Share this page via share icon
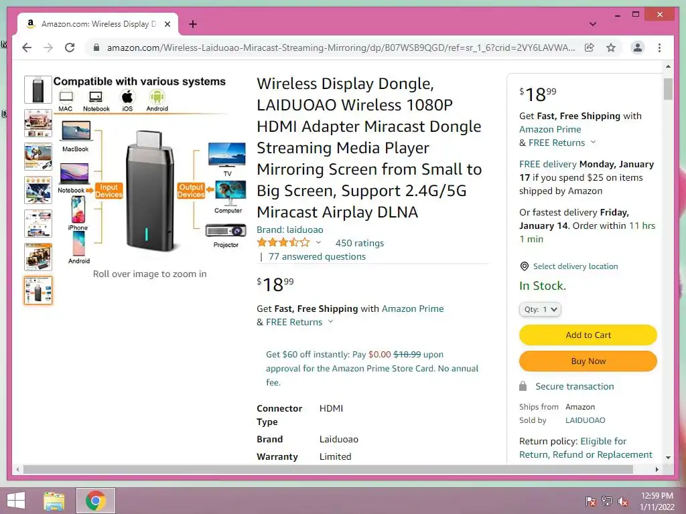Image resolution: width=686 pixels, height=514 pixels. tap(590, 48)
